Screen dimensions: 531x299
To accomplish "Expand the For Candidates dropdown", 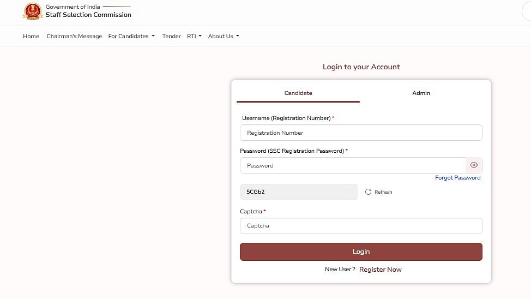I will point(131,37).
